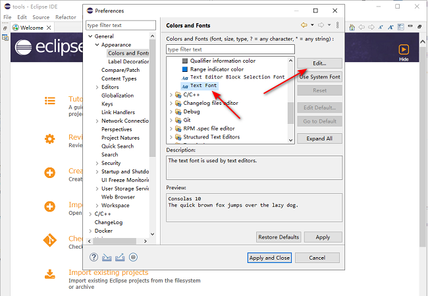Open the Refactor menu
428x296 pixels.
[x=66, y=17]
